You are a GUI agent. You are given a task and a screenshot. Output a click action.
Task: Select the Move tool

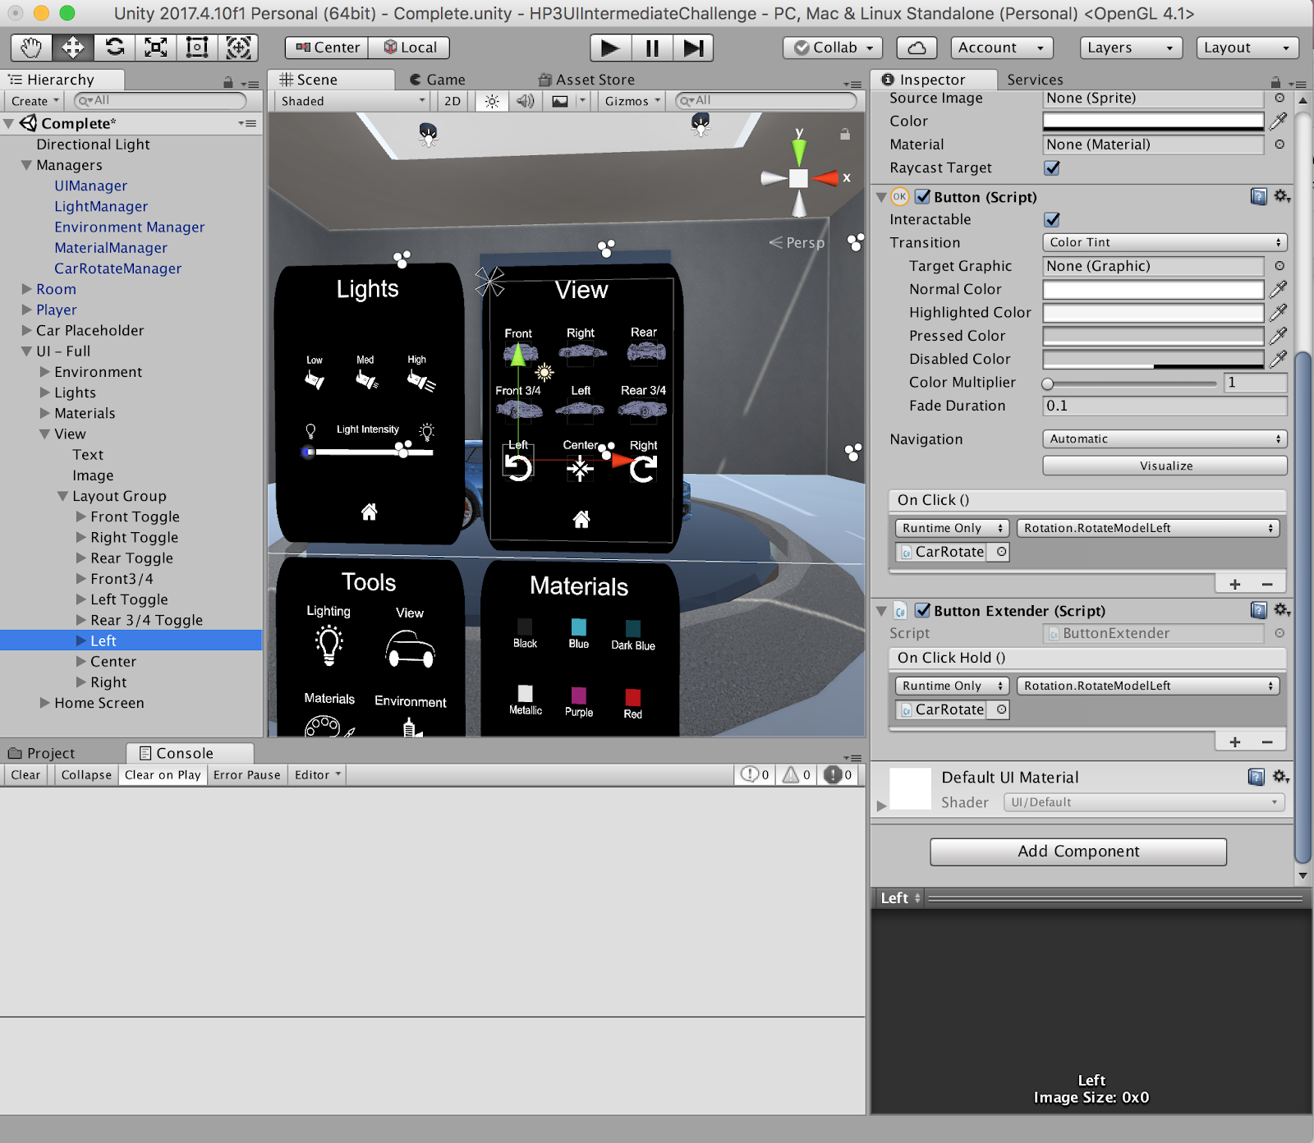(73, 48)
